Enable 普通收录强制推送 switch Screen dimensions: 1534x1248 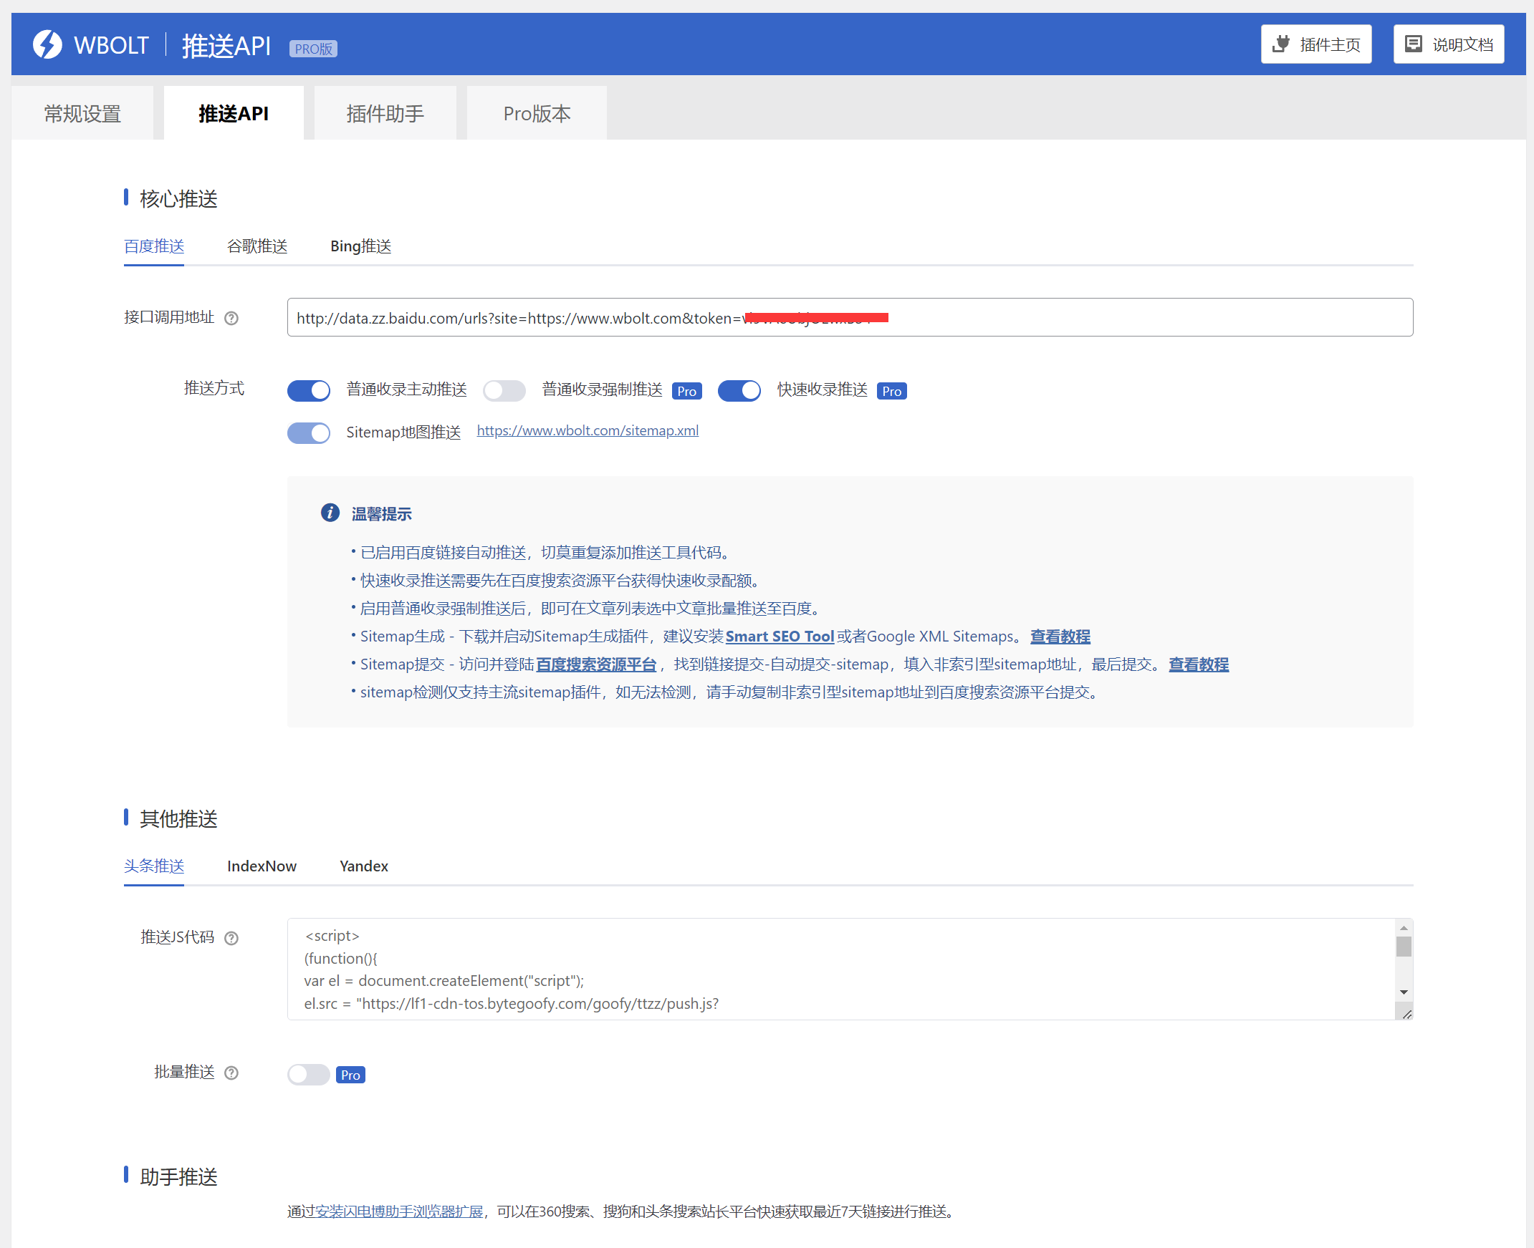pyautogui.click(x=504, y=390)
